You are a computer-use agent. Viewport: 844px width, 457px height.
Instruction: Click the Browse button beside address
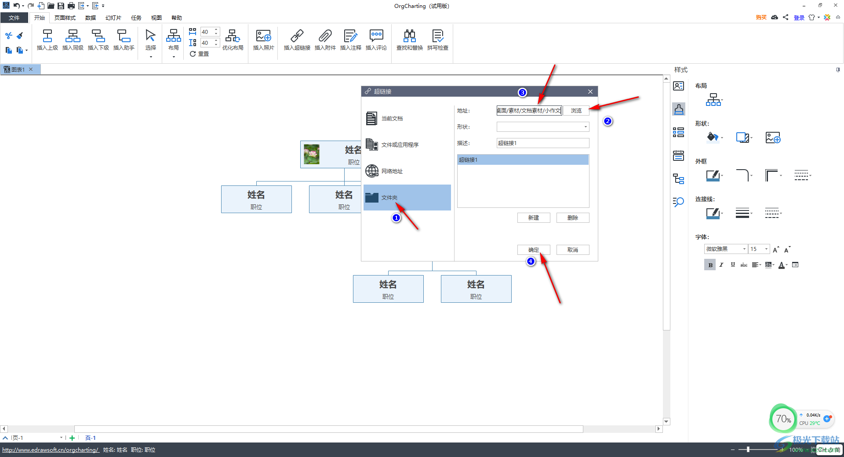pyautogui.click(x=576, y=111)
